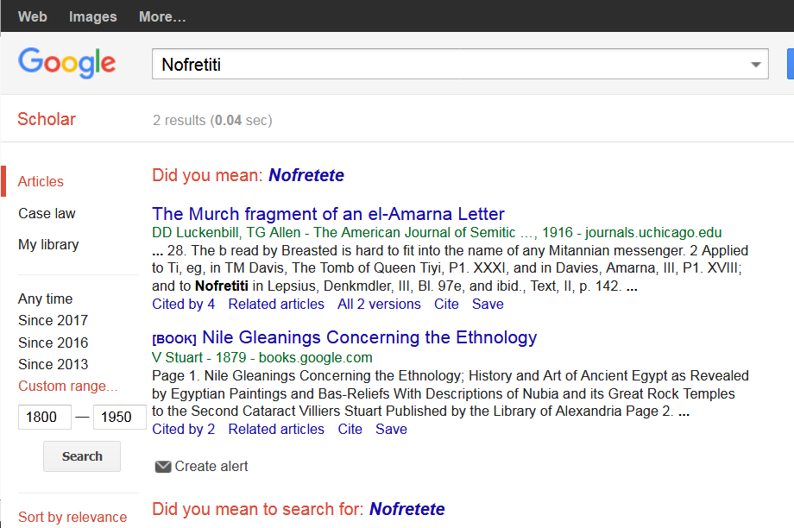This screenshot has width=794, height=528.
Task: Expand the More… menu
Action: click(x=161, y=16)
